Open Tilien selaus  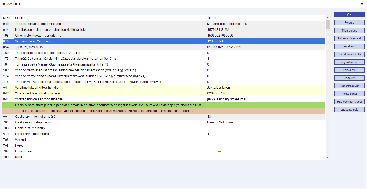click(x=349, y=31)
